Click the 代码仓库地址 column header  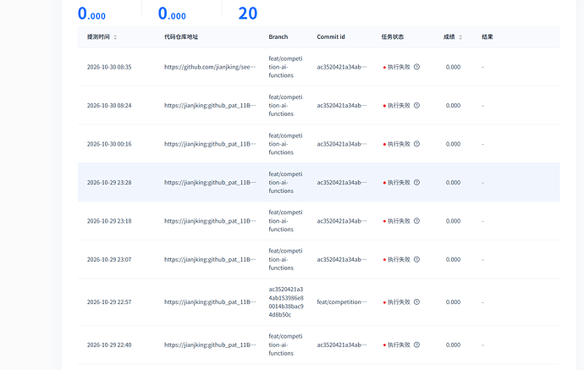click(x=181, y=37)
